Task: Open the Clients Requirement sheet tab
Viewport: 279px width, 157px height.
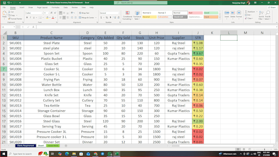Action: (x=25, y=146)
